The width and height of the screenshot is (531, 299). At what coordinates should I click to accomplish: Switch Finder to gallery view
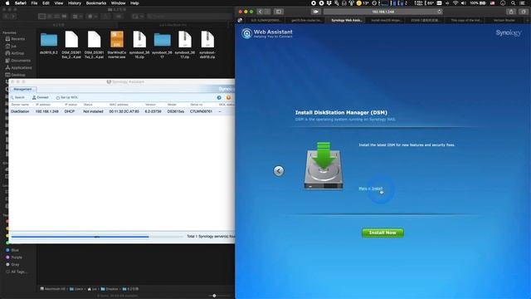[x=65, y=17]
